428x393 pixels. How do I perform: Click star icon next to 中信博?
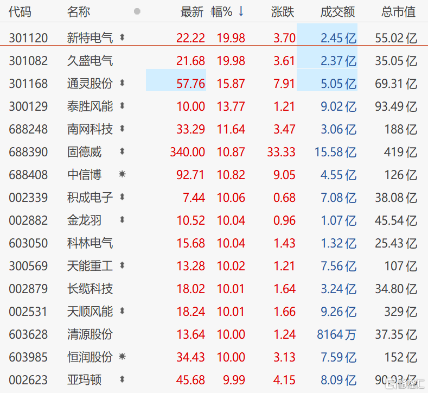122,174
